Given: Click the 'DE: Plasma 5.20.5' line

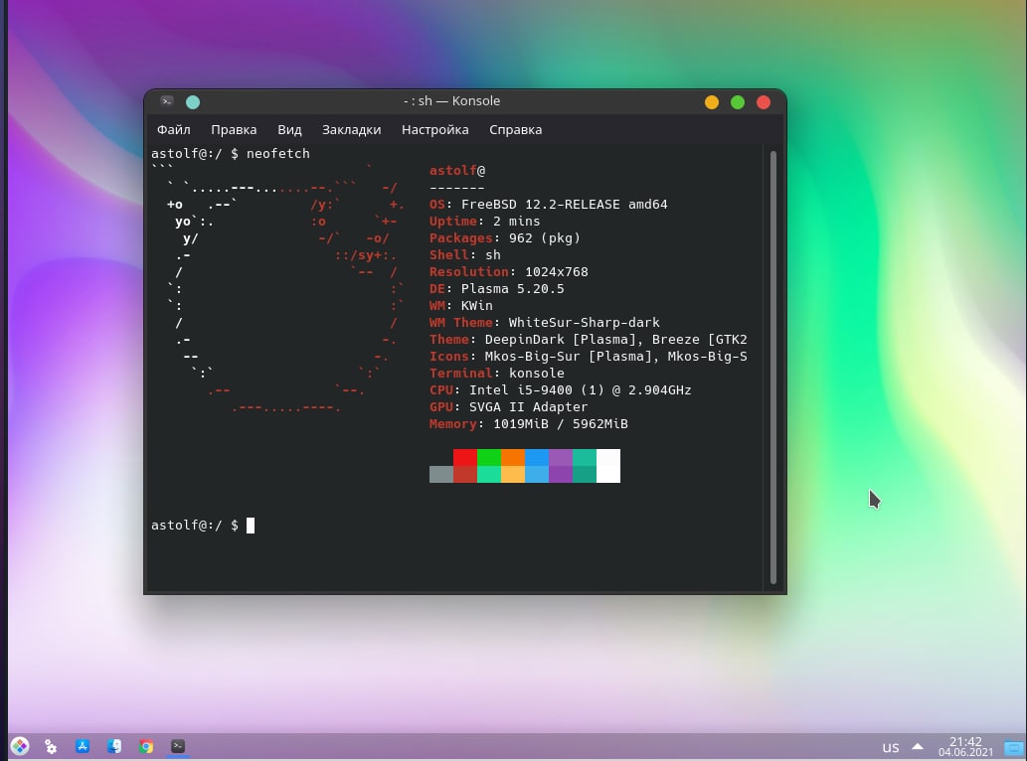Looking at the screenshot, I should [x=496, y=288].
